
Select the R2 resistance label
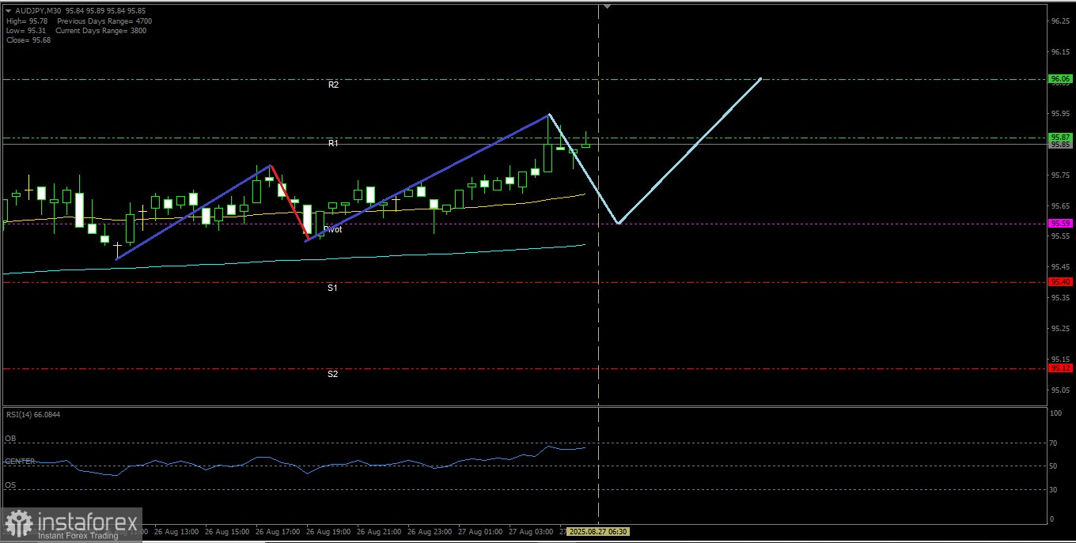tap(333, 84)
